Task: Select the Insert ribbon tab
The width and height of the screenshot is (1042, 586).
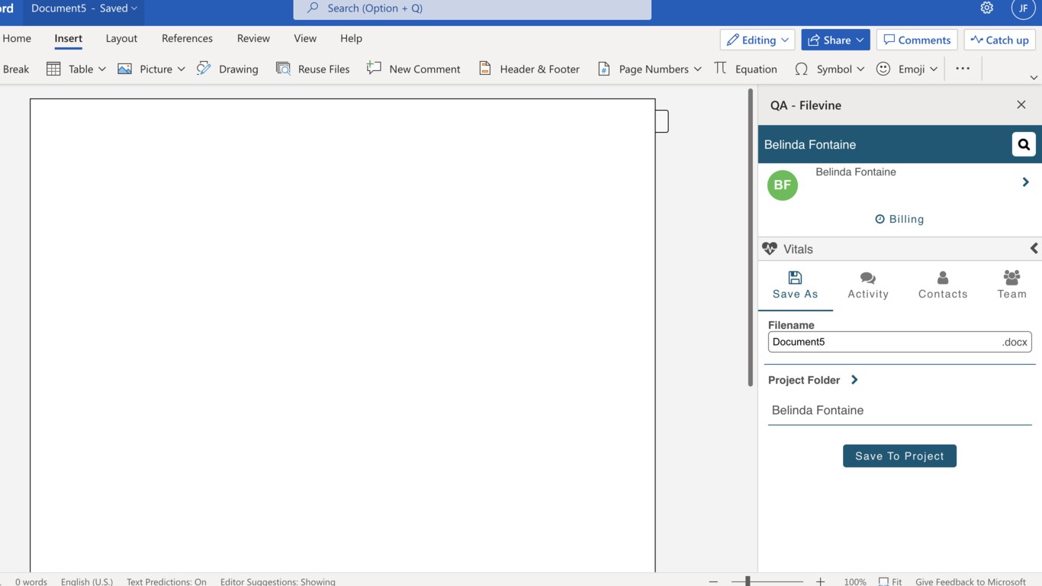Action: (69, 38)
